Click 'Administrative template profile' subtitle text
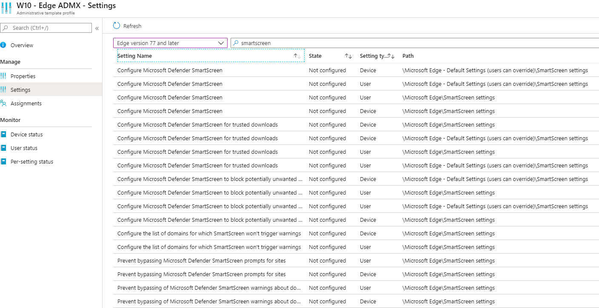Viewport: 599px width, 308px height. (46, 13)
